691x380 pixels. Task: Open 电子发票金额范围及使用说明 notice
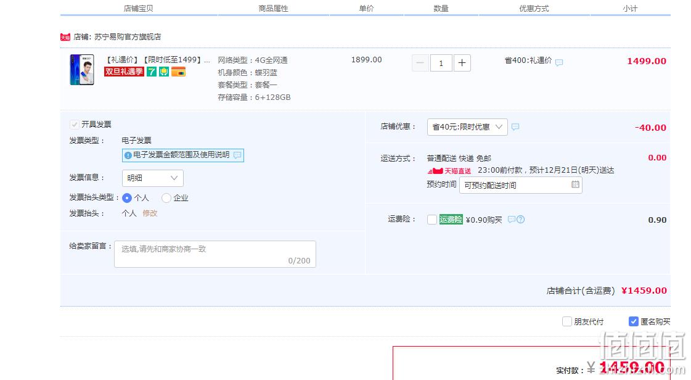pyautogui.click(x=183, y=155)
